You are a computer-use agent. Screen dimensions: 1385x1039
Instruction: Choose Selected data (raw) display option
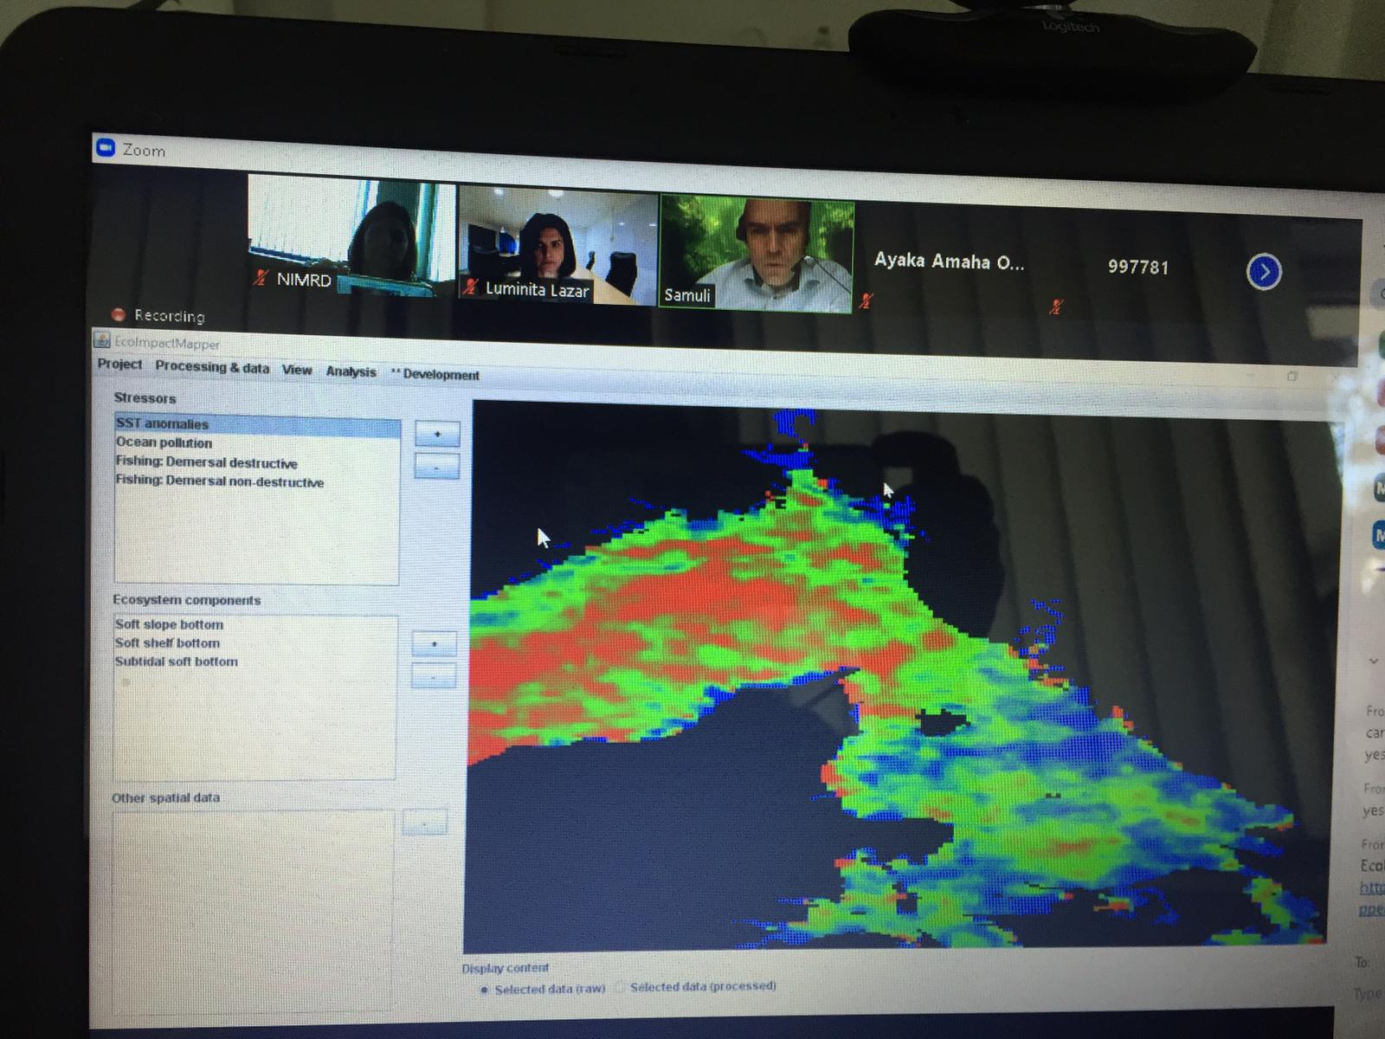pos(543,989)
